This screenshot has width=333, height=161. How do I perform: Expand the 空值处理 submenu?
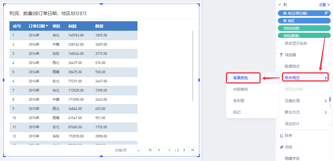pyautogui.click(x=326, y=101)
